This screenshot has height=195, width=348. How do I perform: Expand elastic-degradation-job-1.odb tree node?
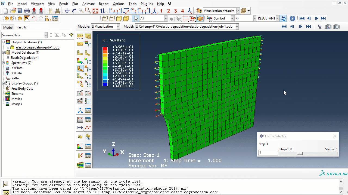click(x=8, y=47)
